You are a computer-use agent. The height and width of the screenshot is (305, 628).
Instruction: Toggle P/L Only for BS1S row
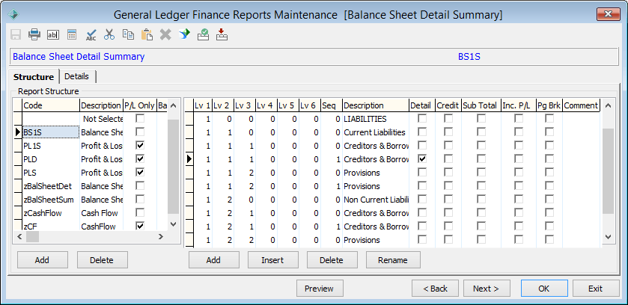tap(140, 132)
